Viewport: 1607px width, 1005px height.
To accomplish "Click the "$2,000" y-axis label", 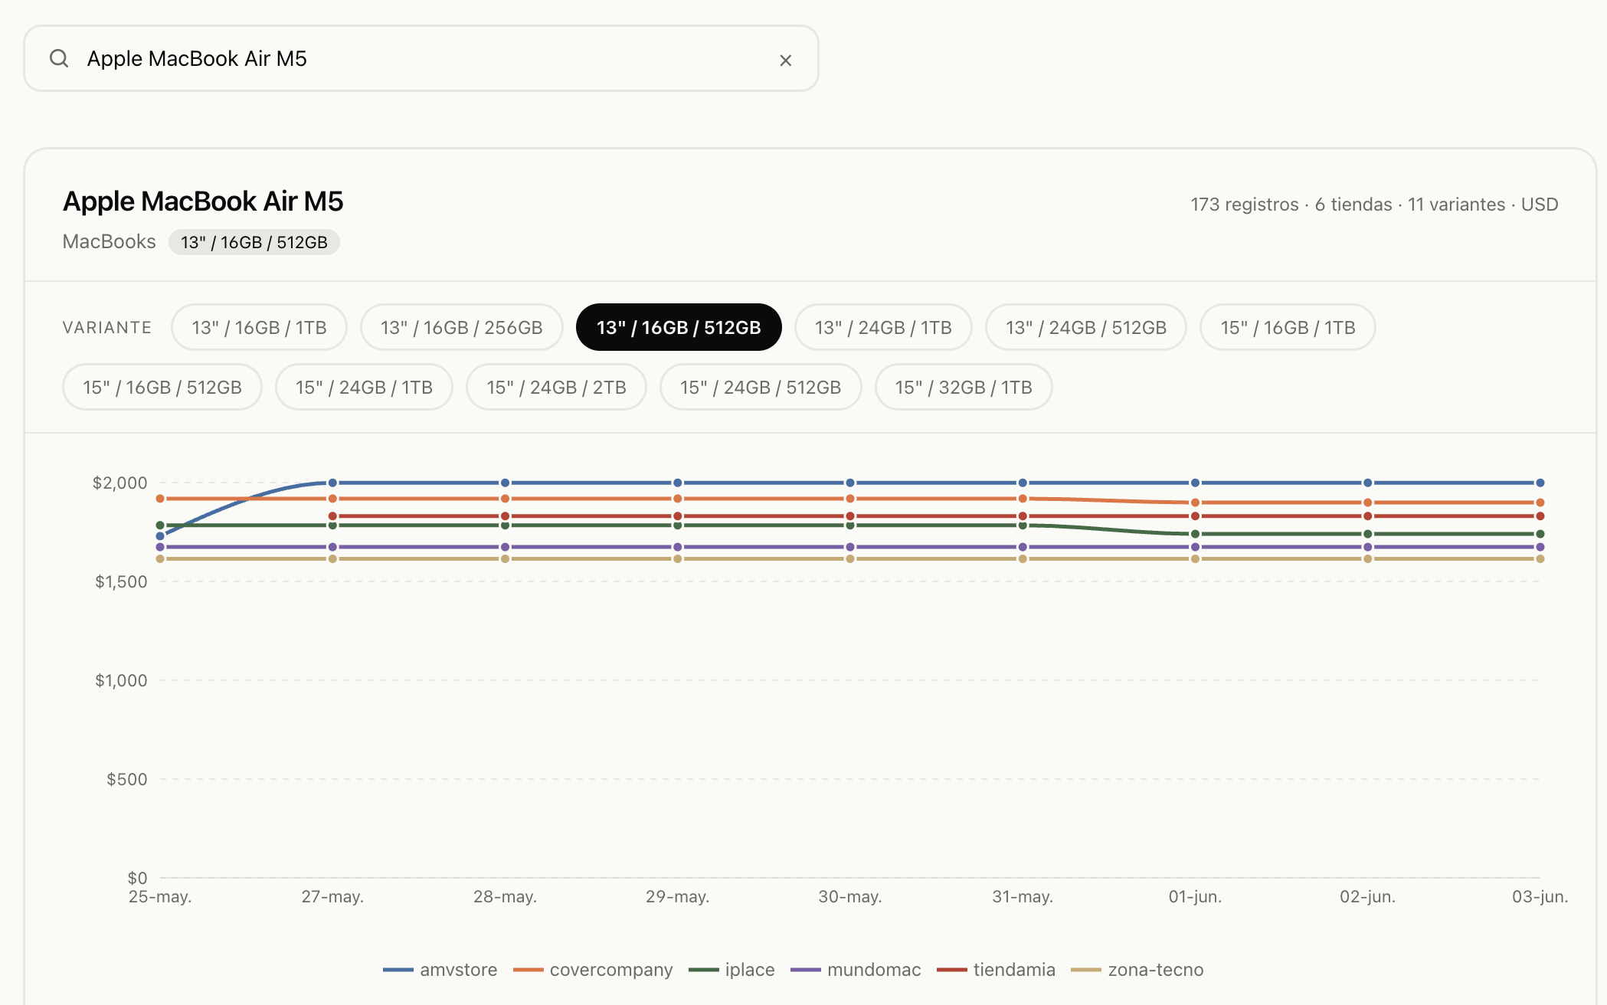I will pyautogui.click(x=119, y=483).
